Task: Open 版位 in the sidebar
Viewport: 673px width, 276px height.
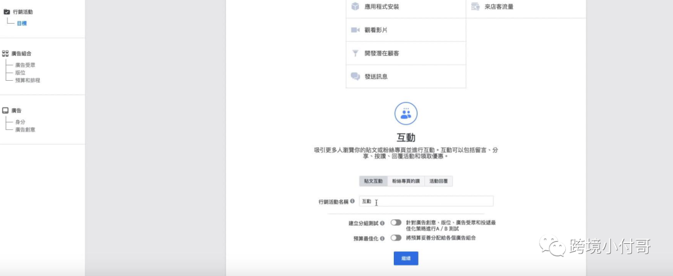Action: click(x=20, y=73)
